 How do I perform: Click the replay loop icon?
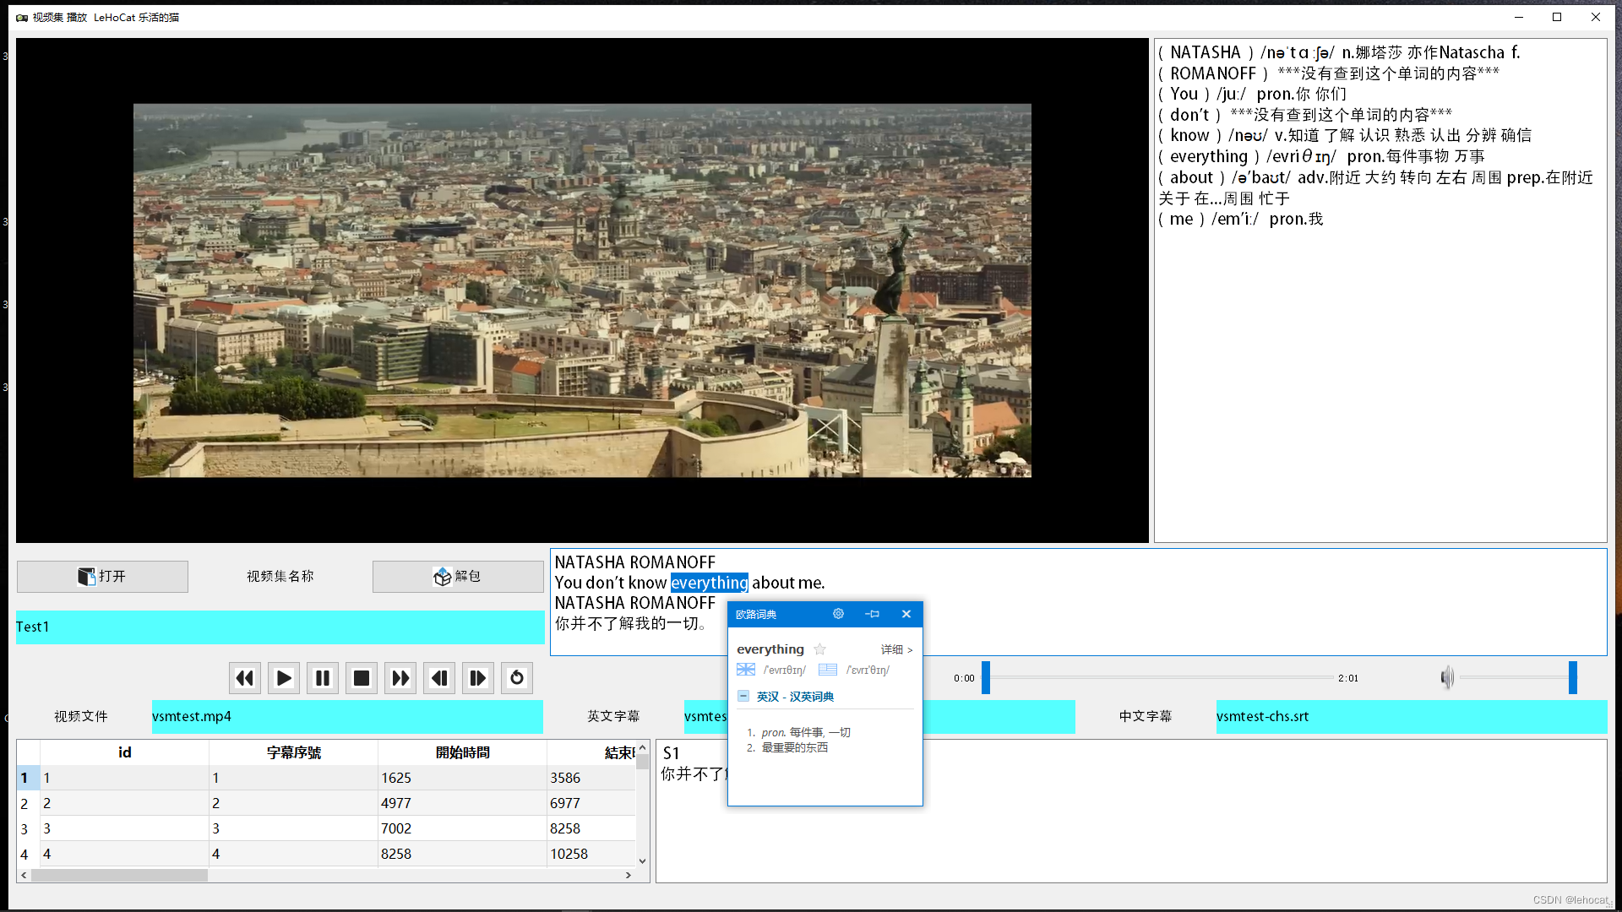(517, 678)
